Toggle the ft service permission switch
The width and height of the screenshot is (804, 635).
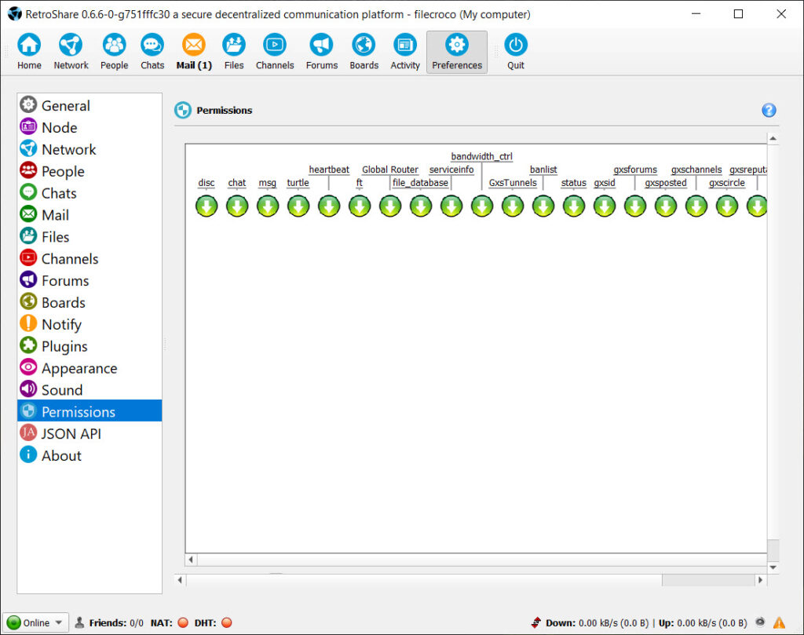point(360,206)
